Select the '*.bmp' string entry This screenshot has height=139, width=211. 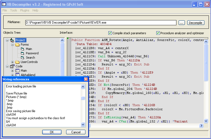coord(10,100)
